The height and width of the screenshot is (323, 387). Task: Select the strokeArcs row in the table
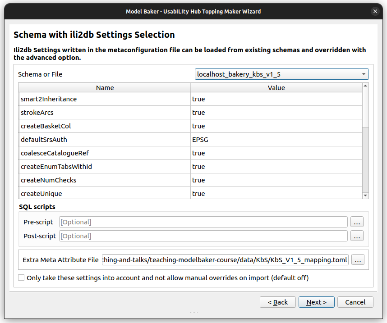(105, 112)
